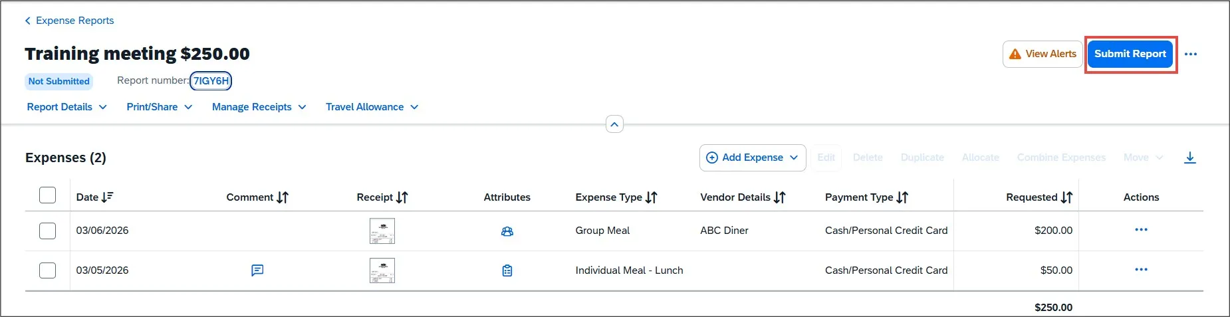The height and width of the screenshot is (317, 1230).
Task: Open the Report Details menu
Action: [66, 107]
